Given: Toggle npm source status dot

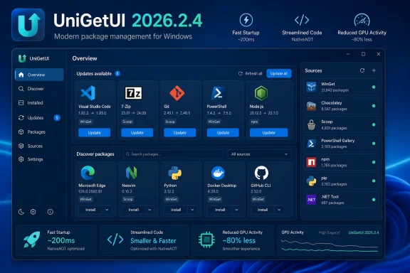Looking at the screenshot, I should (374, 162).
